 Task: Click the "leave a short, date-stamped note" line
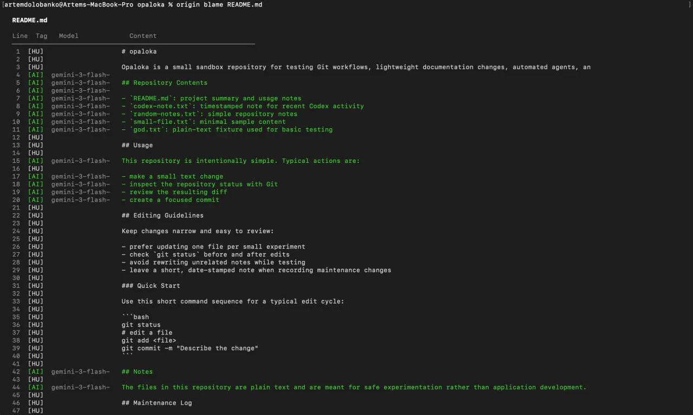(257, 270)
